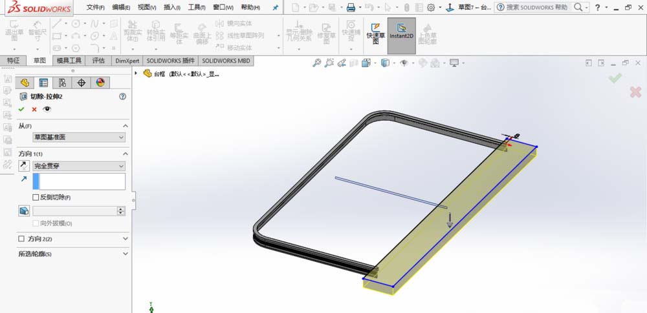Open the 编辑 menu
This screenshot has width=647, height=313.
pyautogui.click(x=121, y=7)
